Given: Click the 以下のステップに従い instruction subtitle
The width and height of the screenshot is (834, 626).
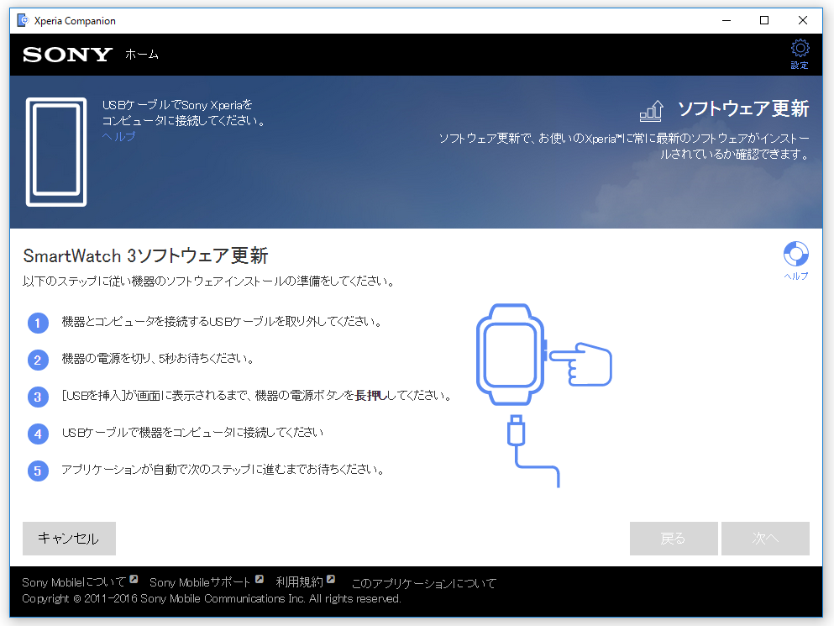Looking at the screenshot, I should [x=209, y=281].
